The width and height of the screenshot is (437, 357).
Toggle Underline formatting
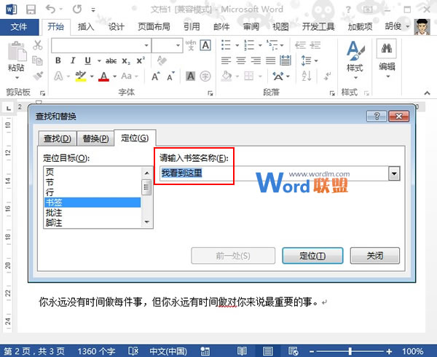88,60
